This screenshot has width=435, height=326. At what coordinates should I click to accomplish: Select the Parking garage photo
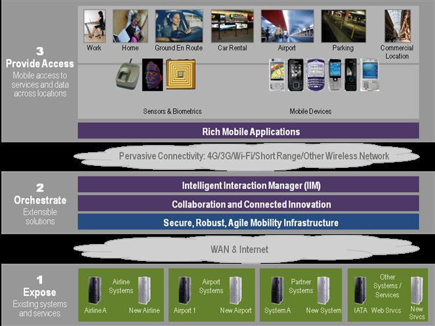[343, 26]
